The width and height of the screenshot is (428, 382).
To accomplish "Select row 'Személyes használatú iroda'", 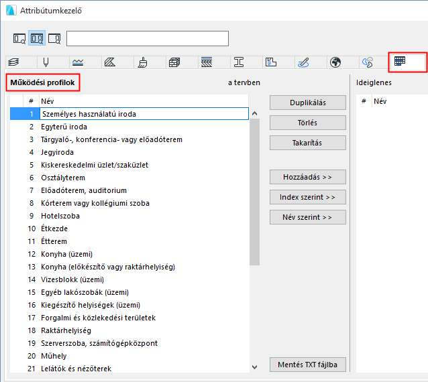I will coord(129,114).
